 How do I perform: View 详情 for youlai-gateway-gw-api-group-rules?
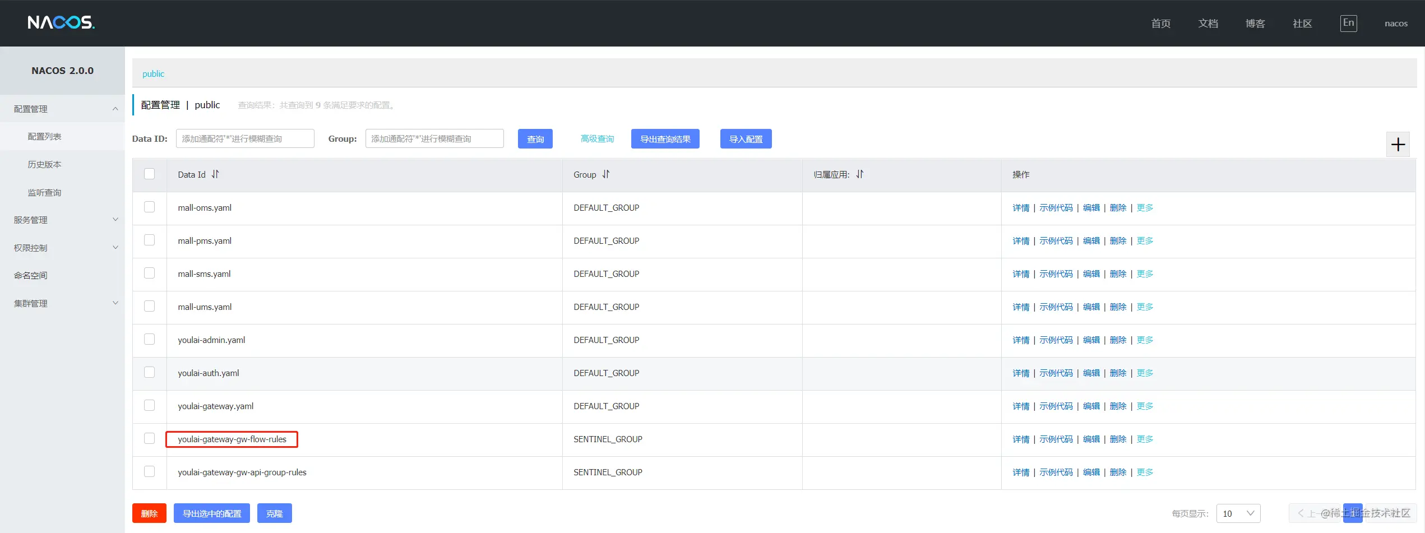point(1021,472)
